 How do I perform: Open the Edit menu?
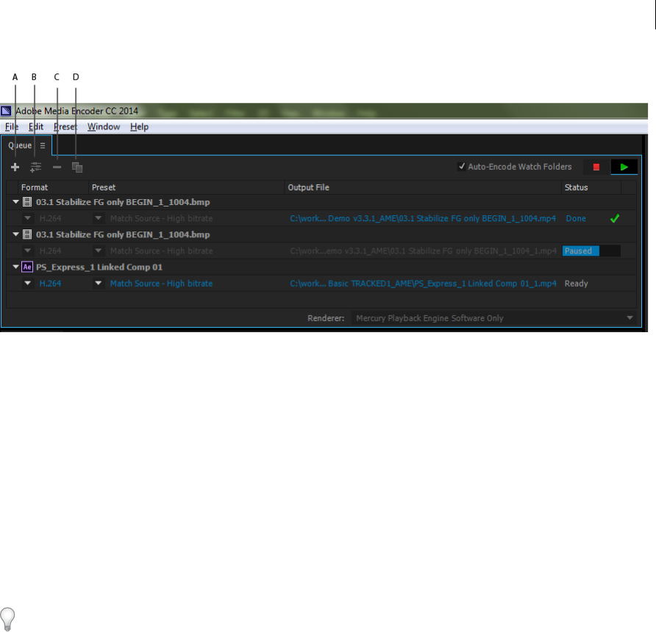pyautogui.click(x=36, y=126)
